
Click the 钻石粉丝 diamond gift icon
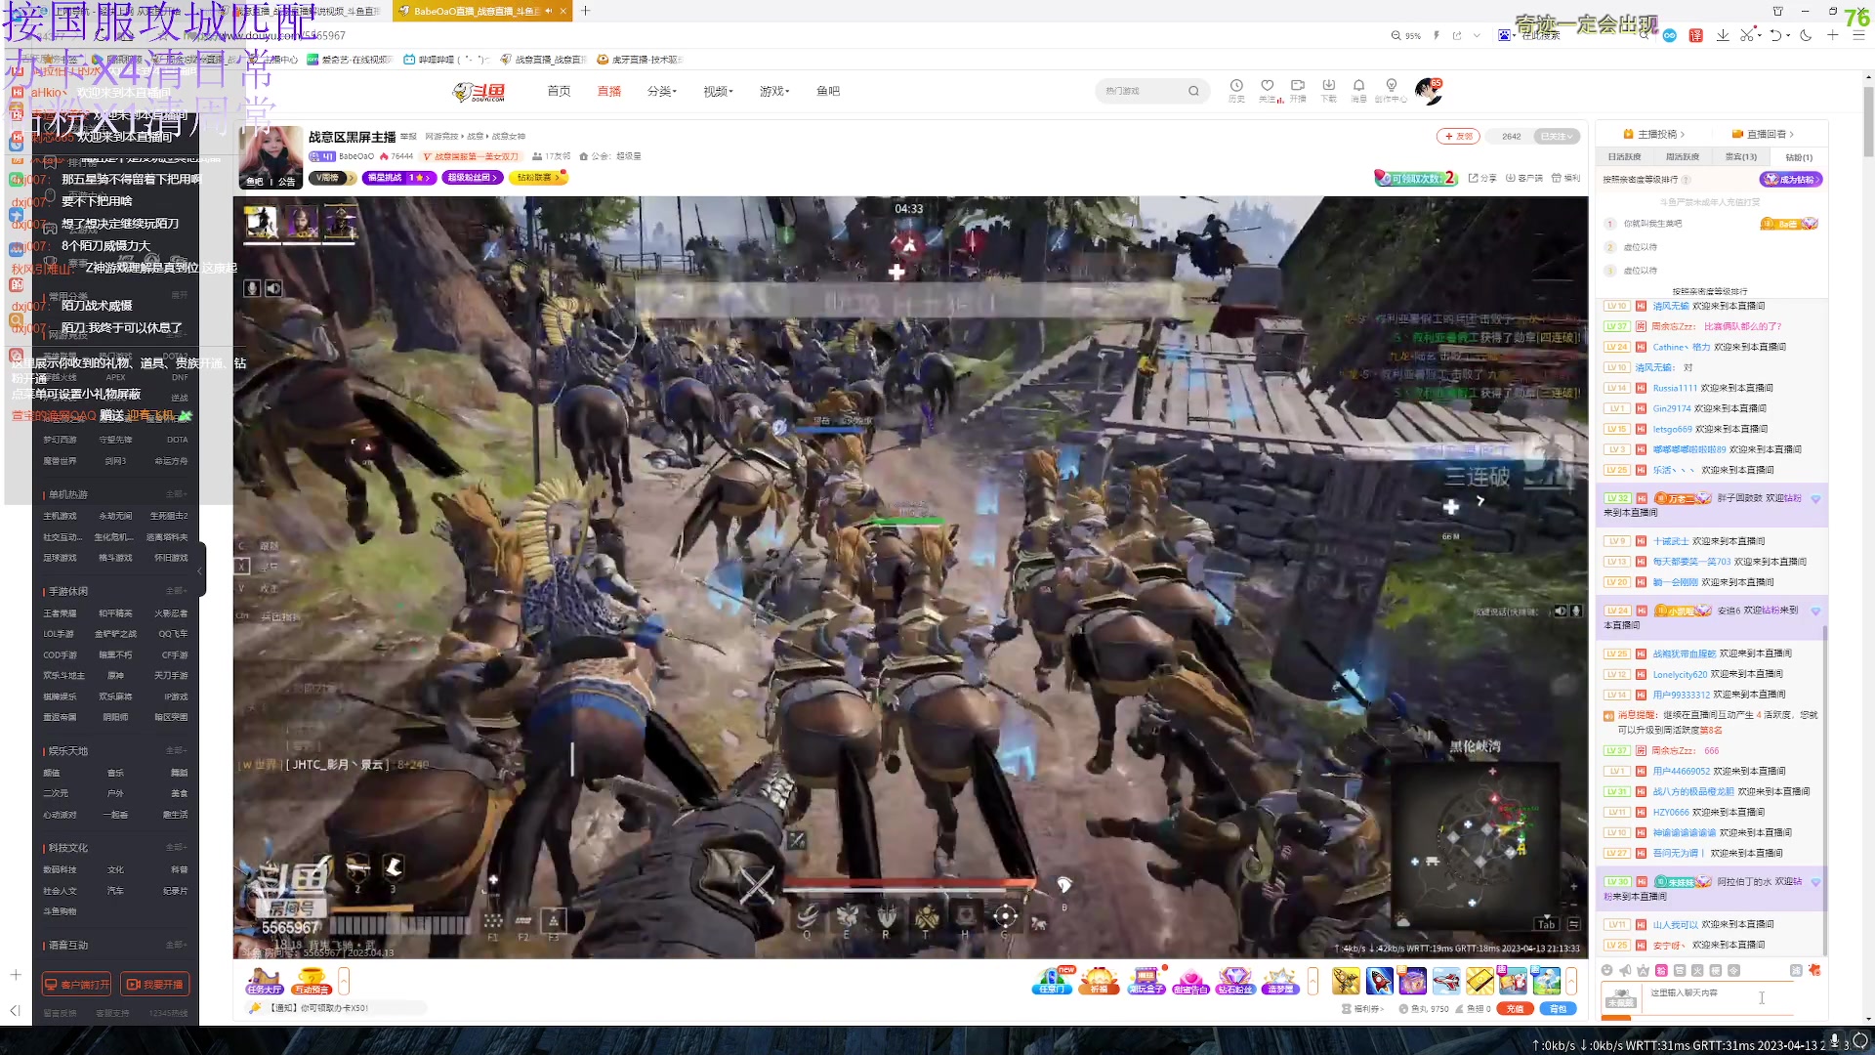coord(1234,980)
